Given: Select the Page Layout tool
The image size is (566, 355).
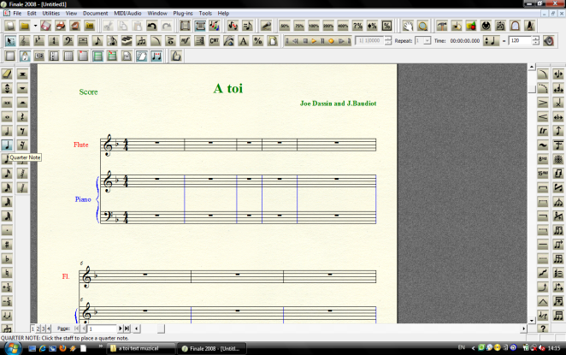Looking at the screenshot, I should 273,41.
